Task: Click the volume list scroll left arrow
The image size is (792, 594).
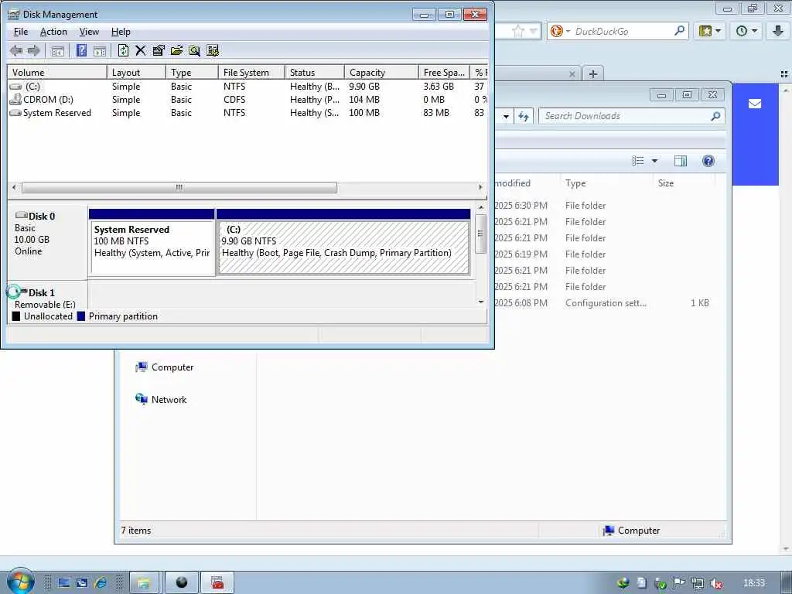Action: pyautogui.click(x=14, y=187)
